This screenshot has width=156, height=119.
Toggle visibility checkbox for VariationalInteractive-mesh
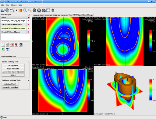pyautogui.click(x=28, y=24)
